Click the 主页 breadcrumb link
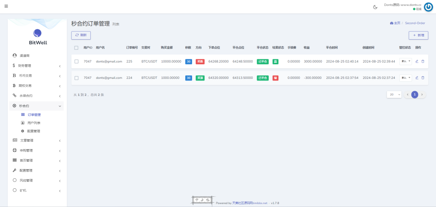 click(395, 23)
